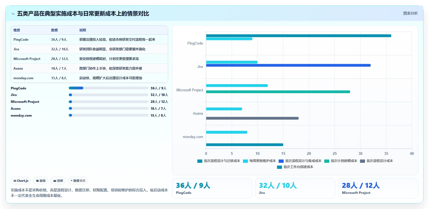Image resolution: width=429 pixels, height=209 pixels.
Task: Click table value 15人 / 8人
Action: point(59,78)
